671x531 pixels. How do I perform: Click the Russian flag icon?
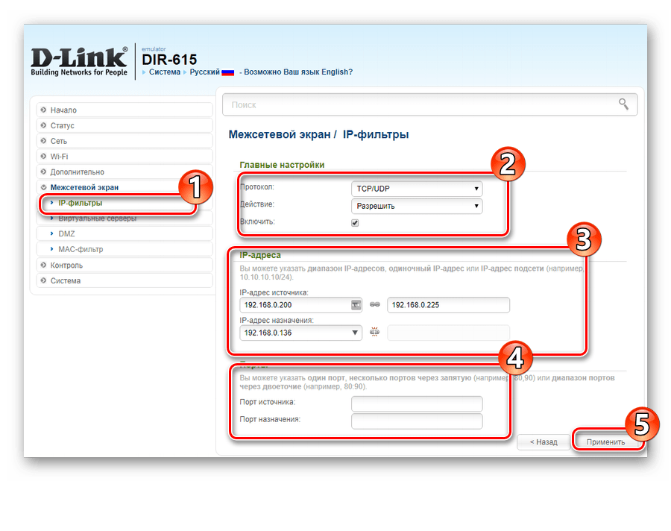(227, 72)
